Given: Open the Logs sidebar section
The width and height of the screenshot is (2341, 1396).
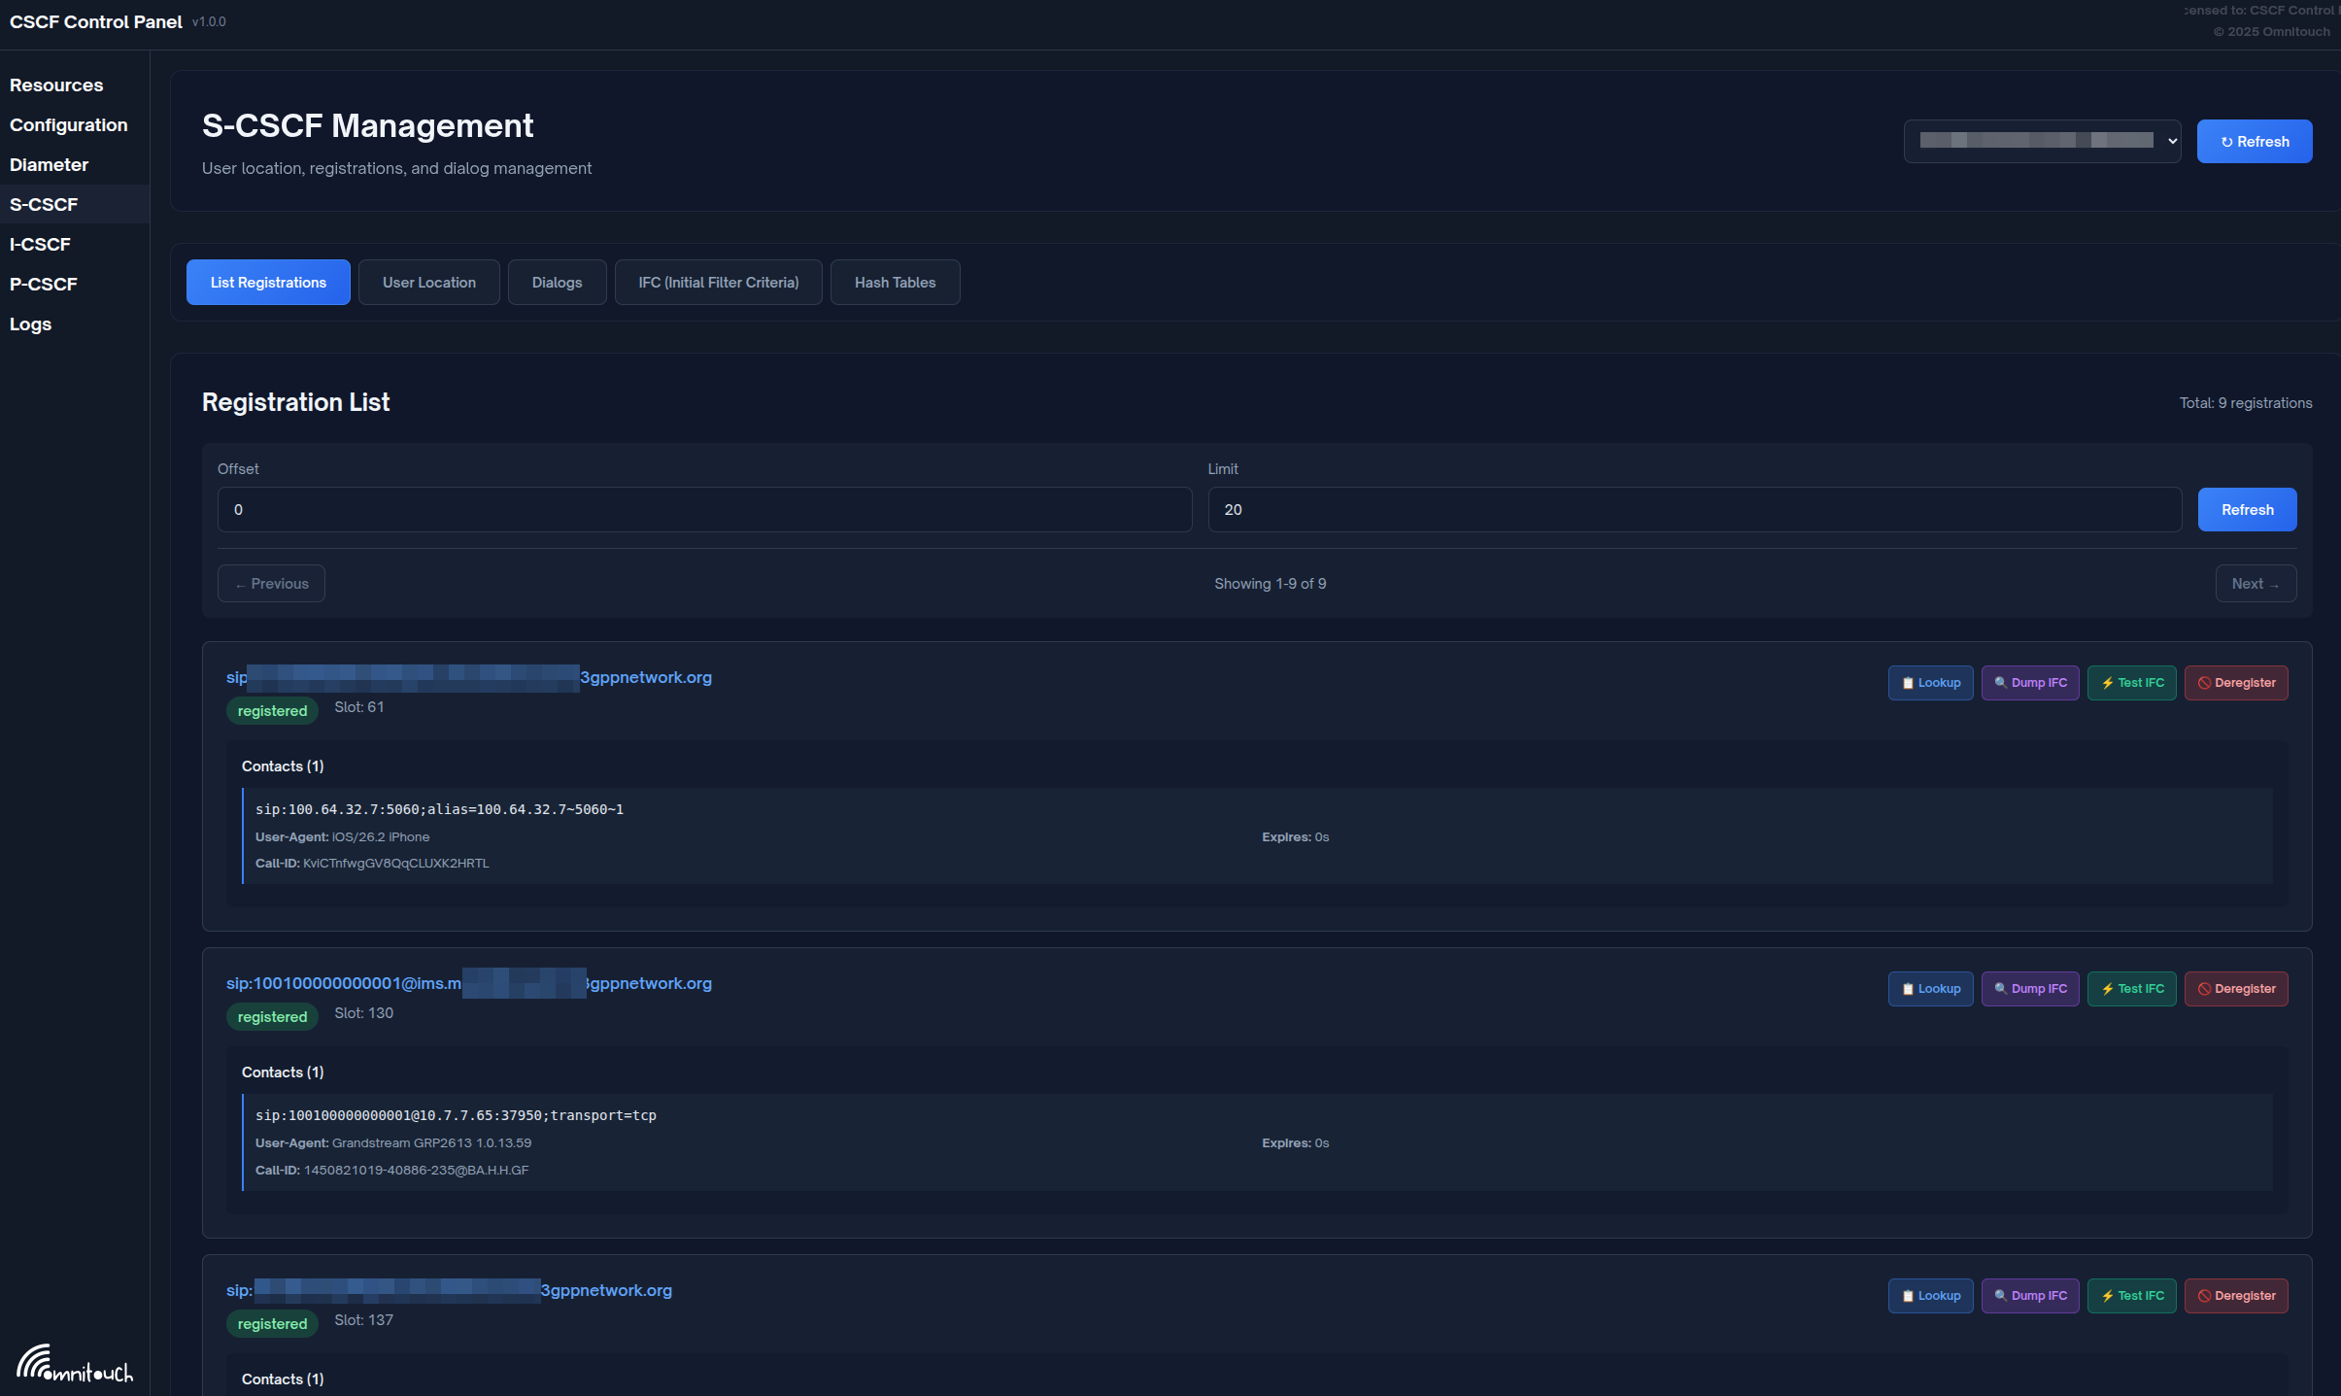Looking at the screenshot, I should click(30, 324).
